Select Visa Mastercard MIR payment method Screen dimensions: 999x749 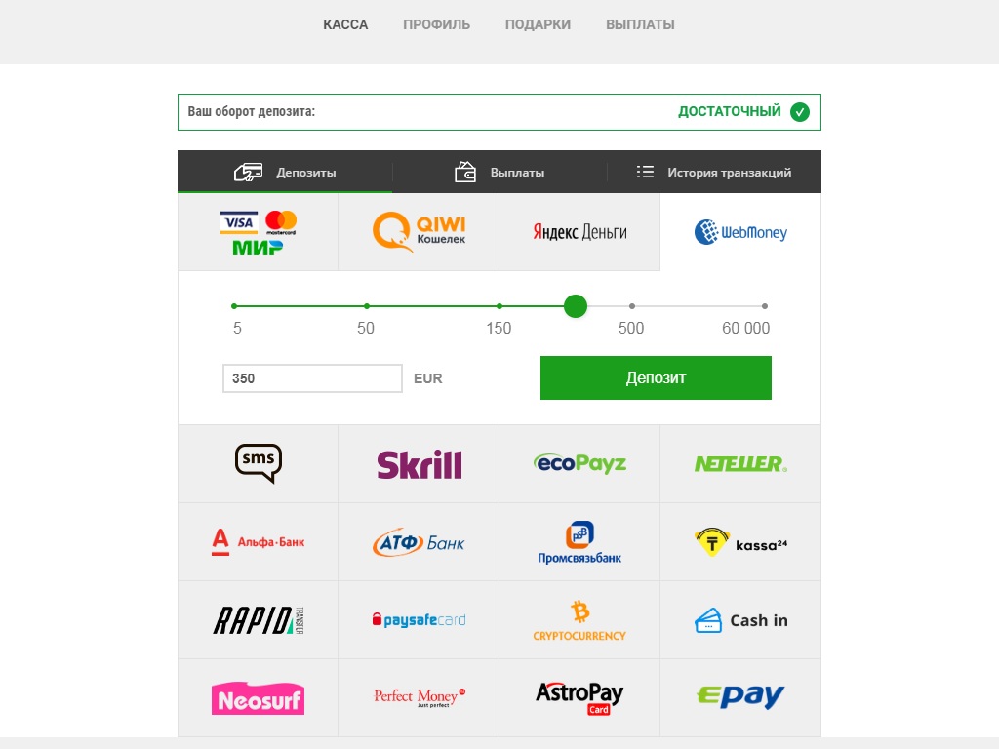[x=258, y=232]
